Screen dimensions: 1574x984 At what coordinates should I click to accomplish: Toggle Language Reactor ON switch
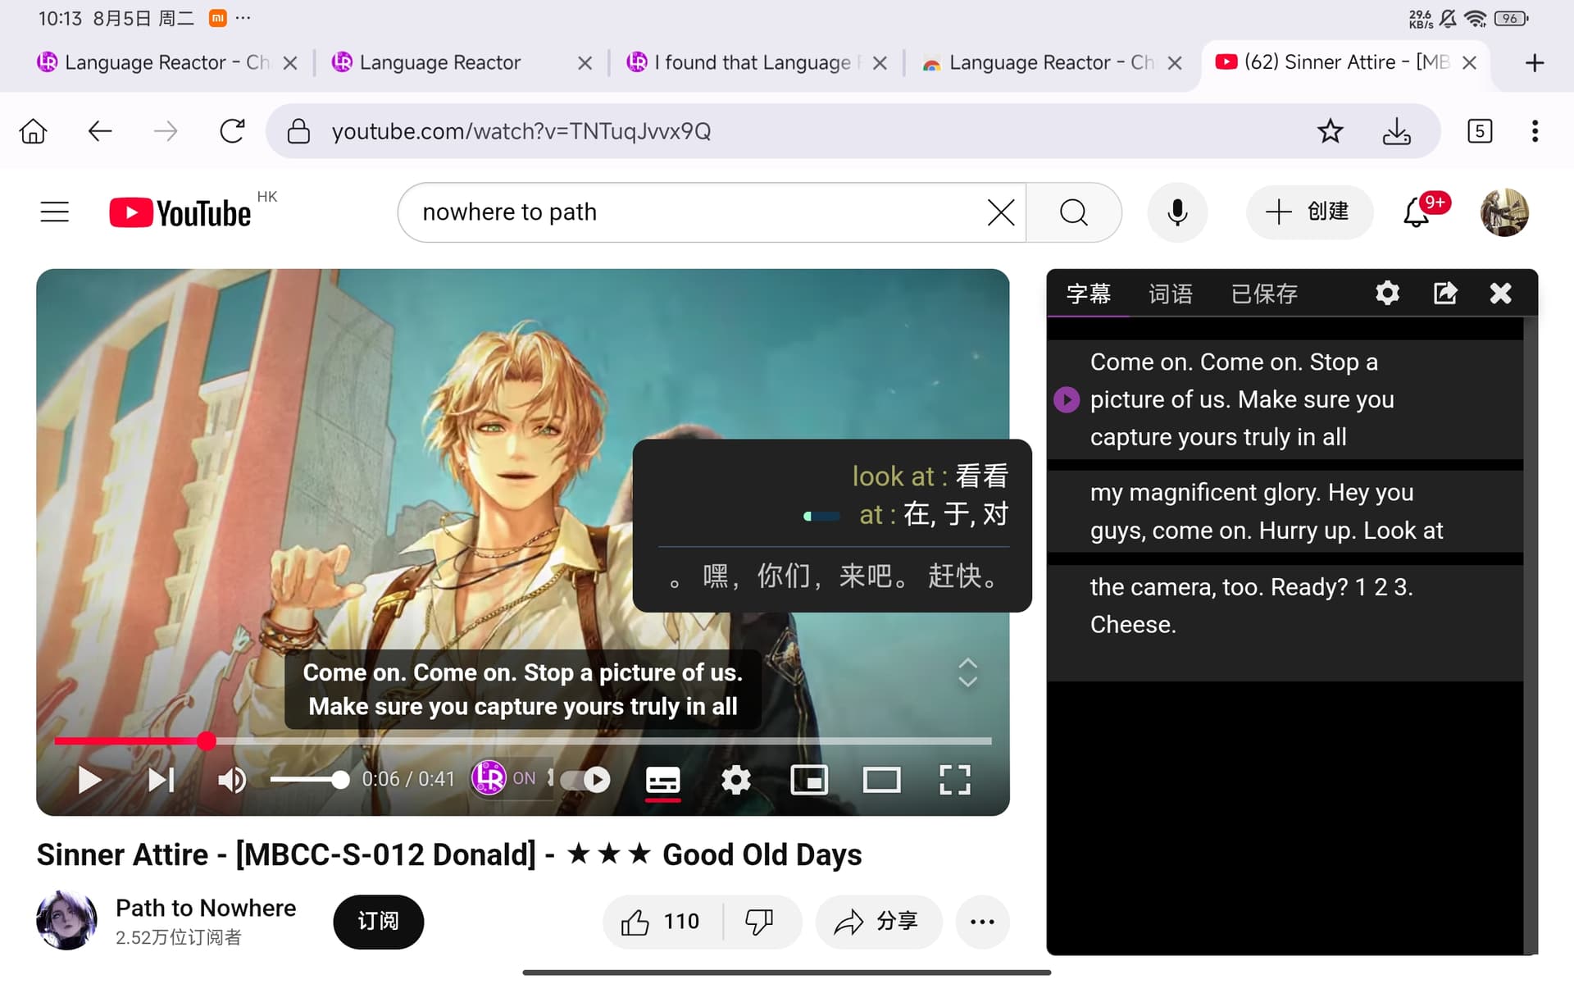[505, 777]
